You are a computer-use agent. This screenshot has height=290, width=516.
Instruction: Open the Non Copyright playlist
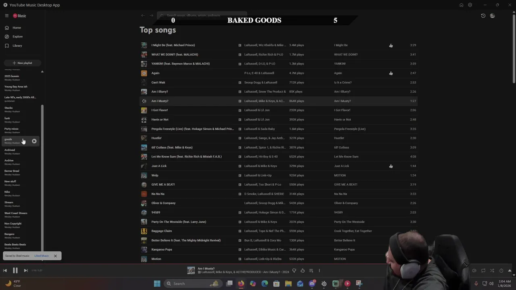(x=13, y=224)
